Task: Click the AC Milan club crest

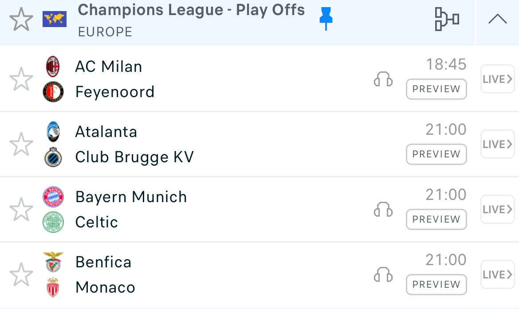Action: (53, 66)
